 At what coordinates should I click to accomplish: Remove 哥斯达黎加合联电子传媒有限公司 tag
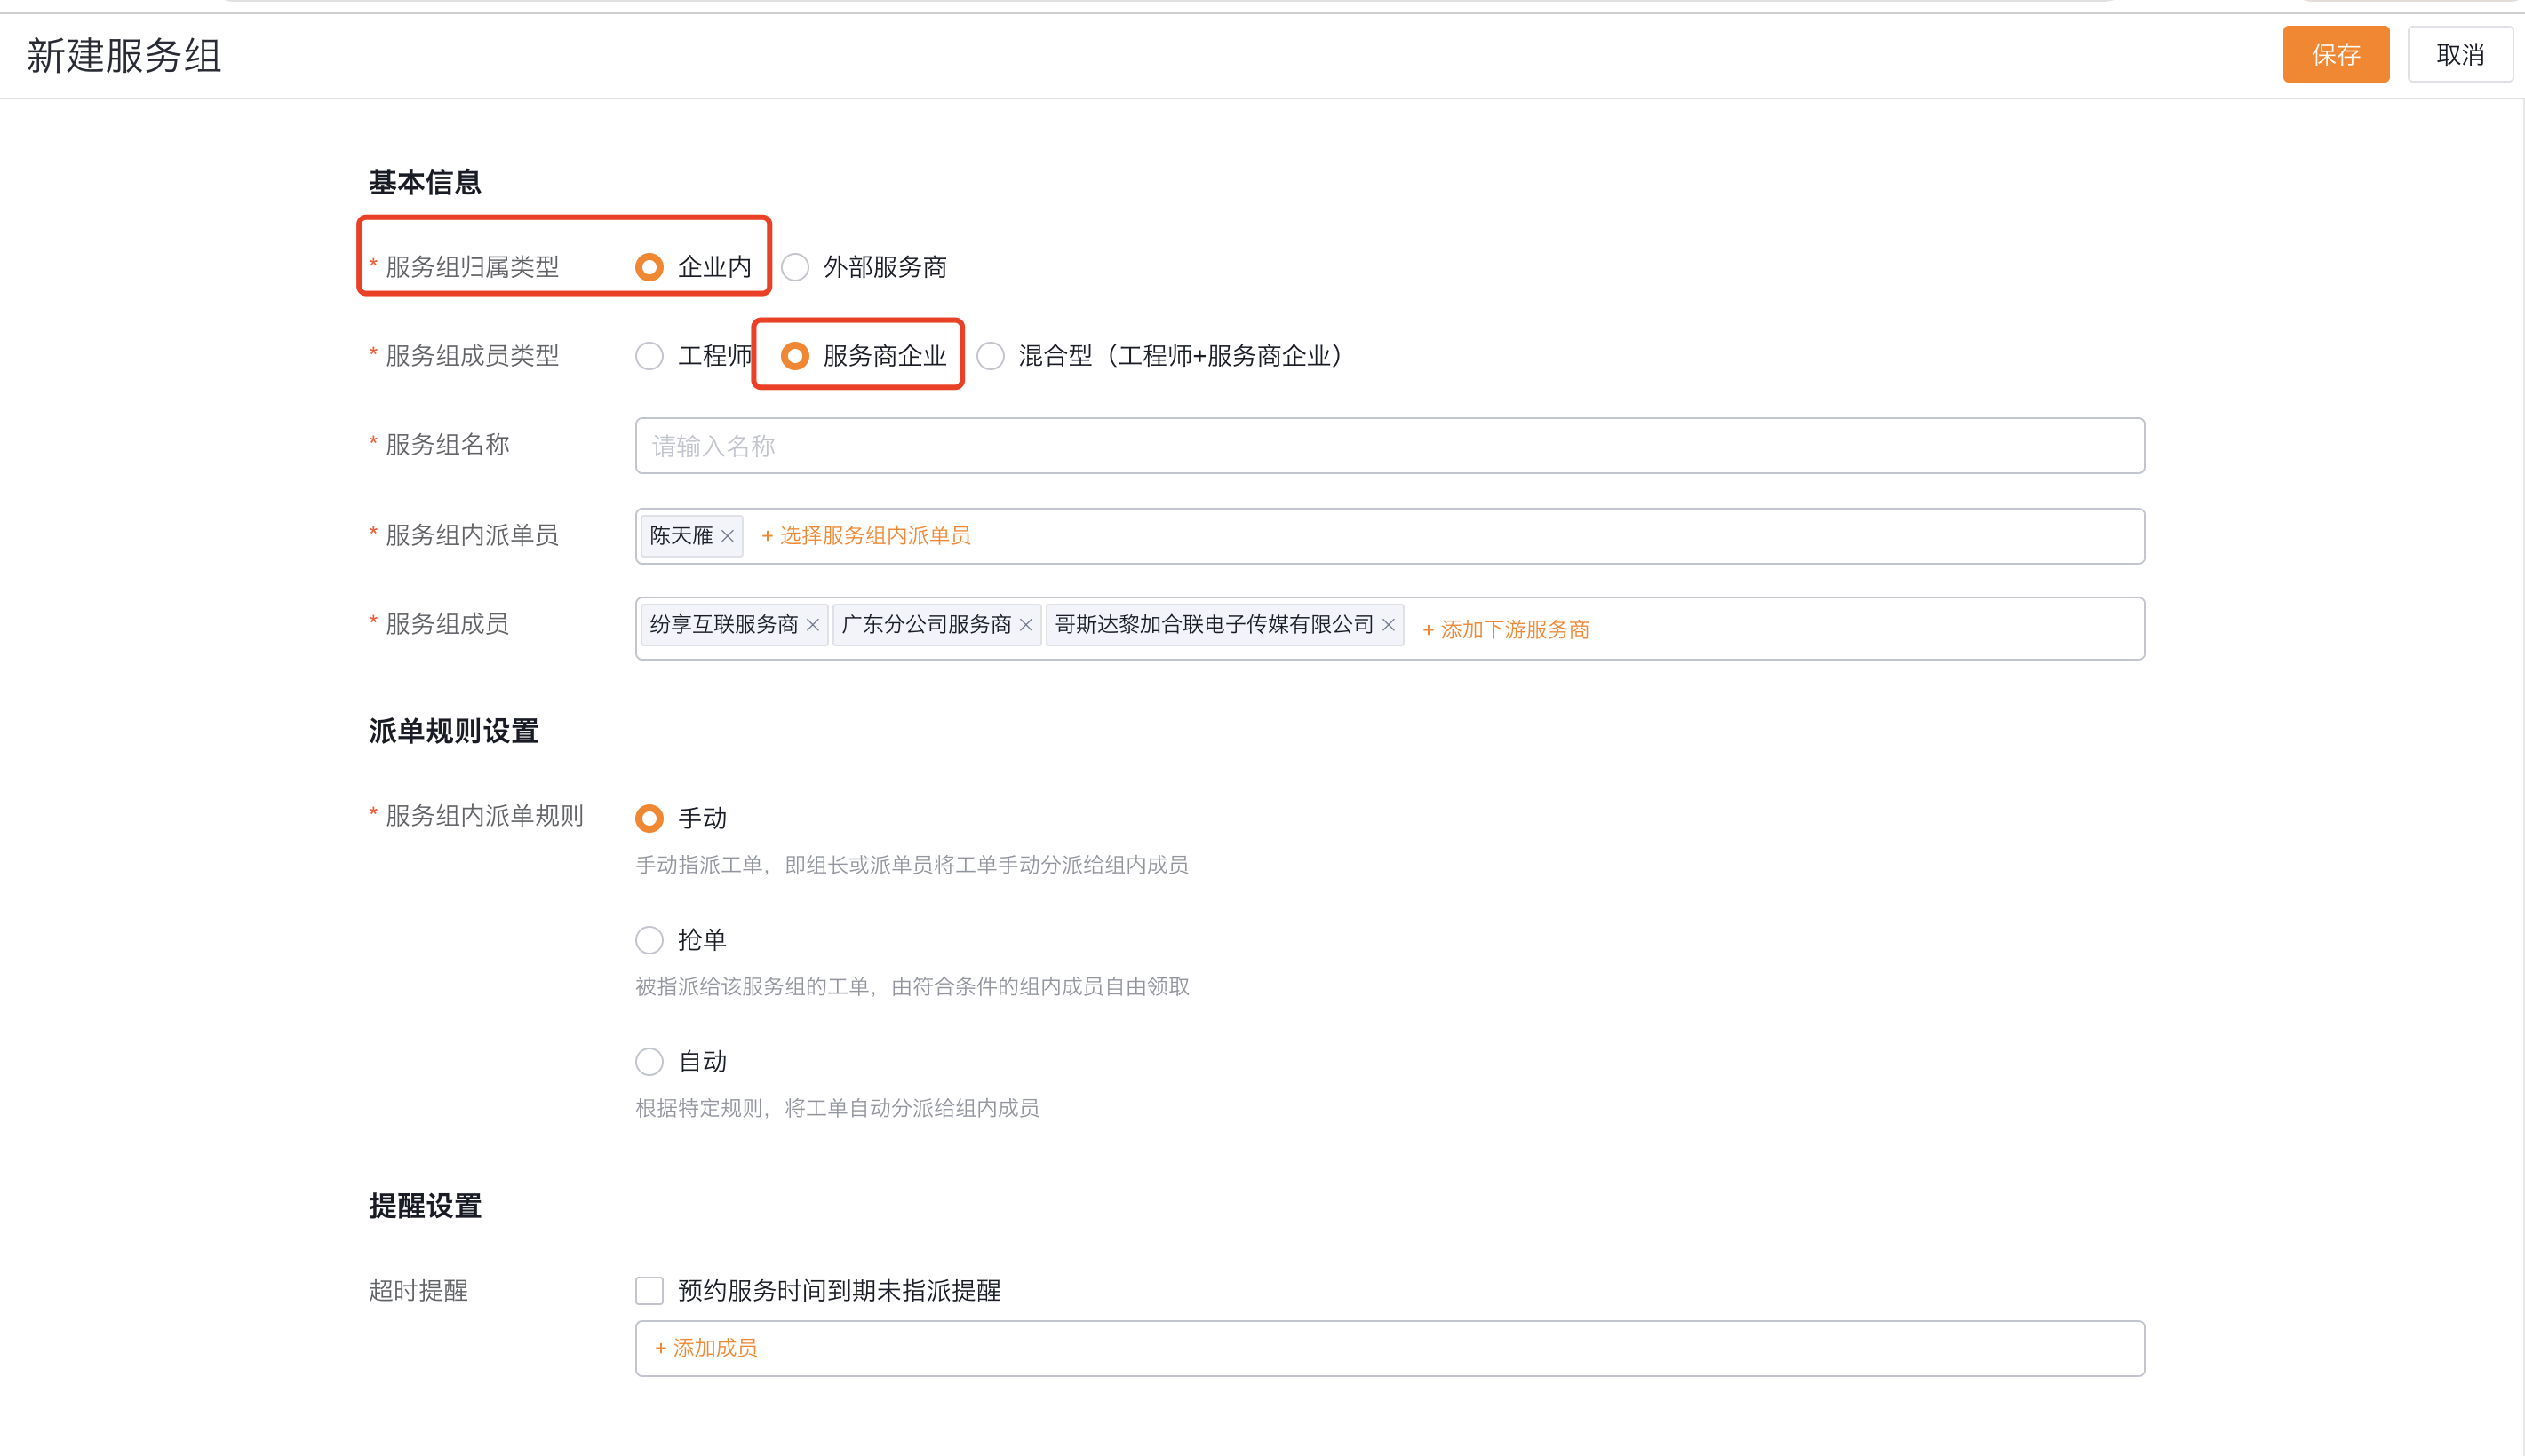coord(1388,625)
